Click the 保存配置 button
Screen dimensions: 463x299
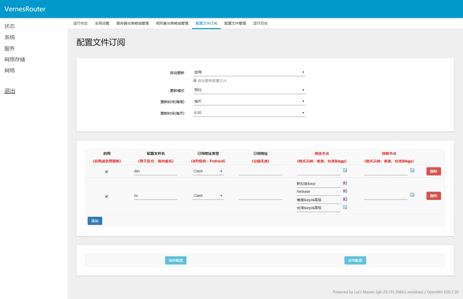pyautogui.click(x=176, y=260)
